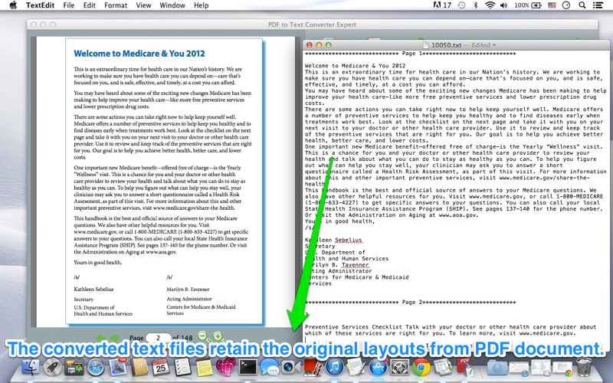This screenshot has height=383, width=613.
Task: Open Time Machine menu bar icon
Action: [462, 5]
